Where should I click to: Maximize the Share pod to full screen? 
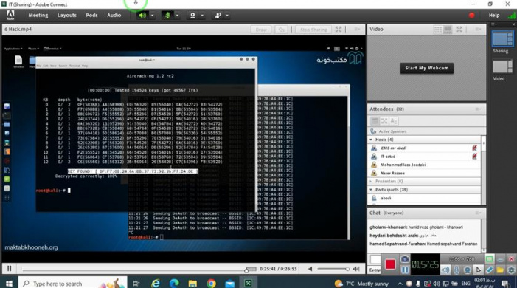click(339, 30)
